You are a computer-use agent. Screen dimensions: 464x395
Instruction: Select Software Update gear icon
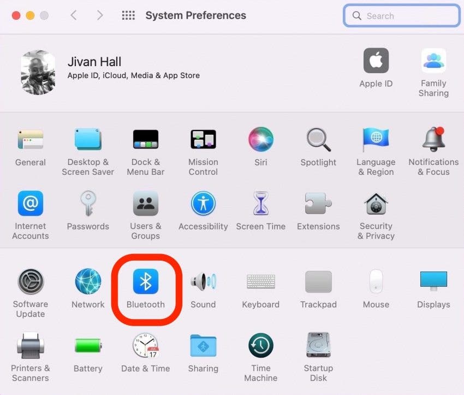pos(31,282)
